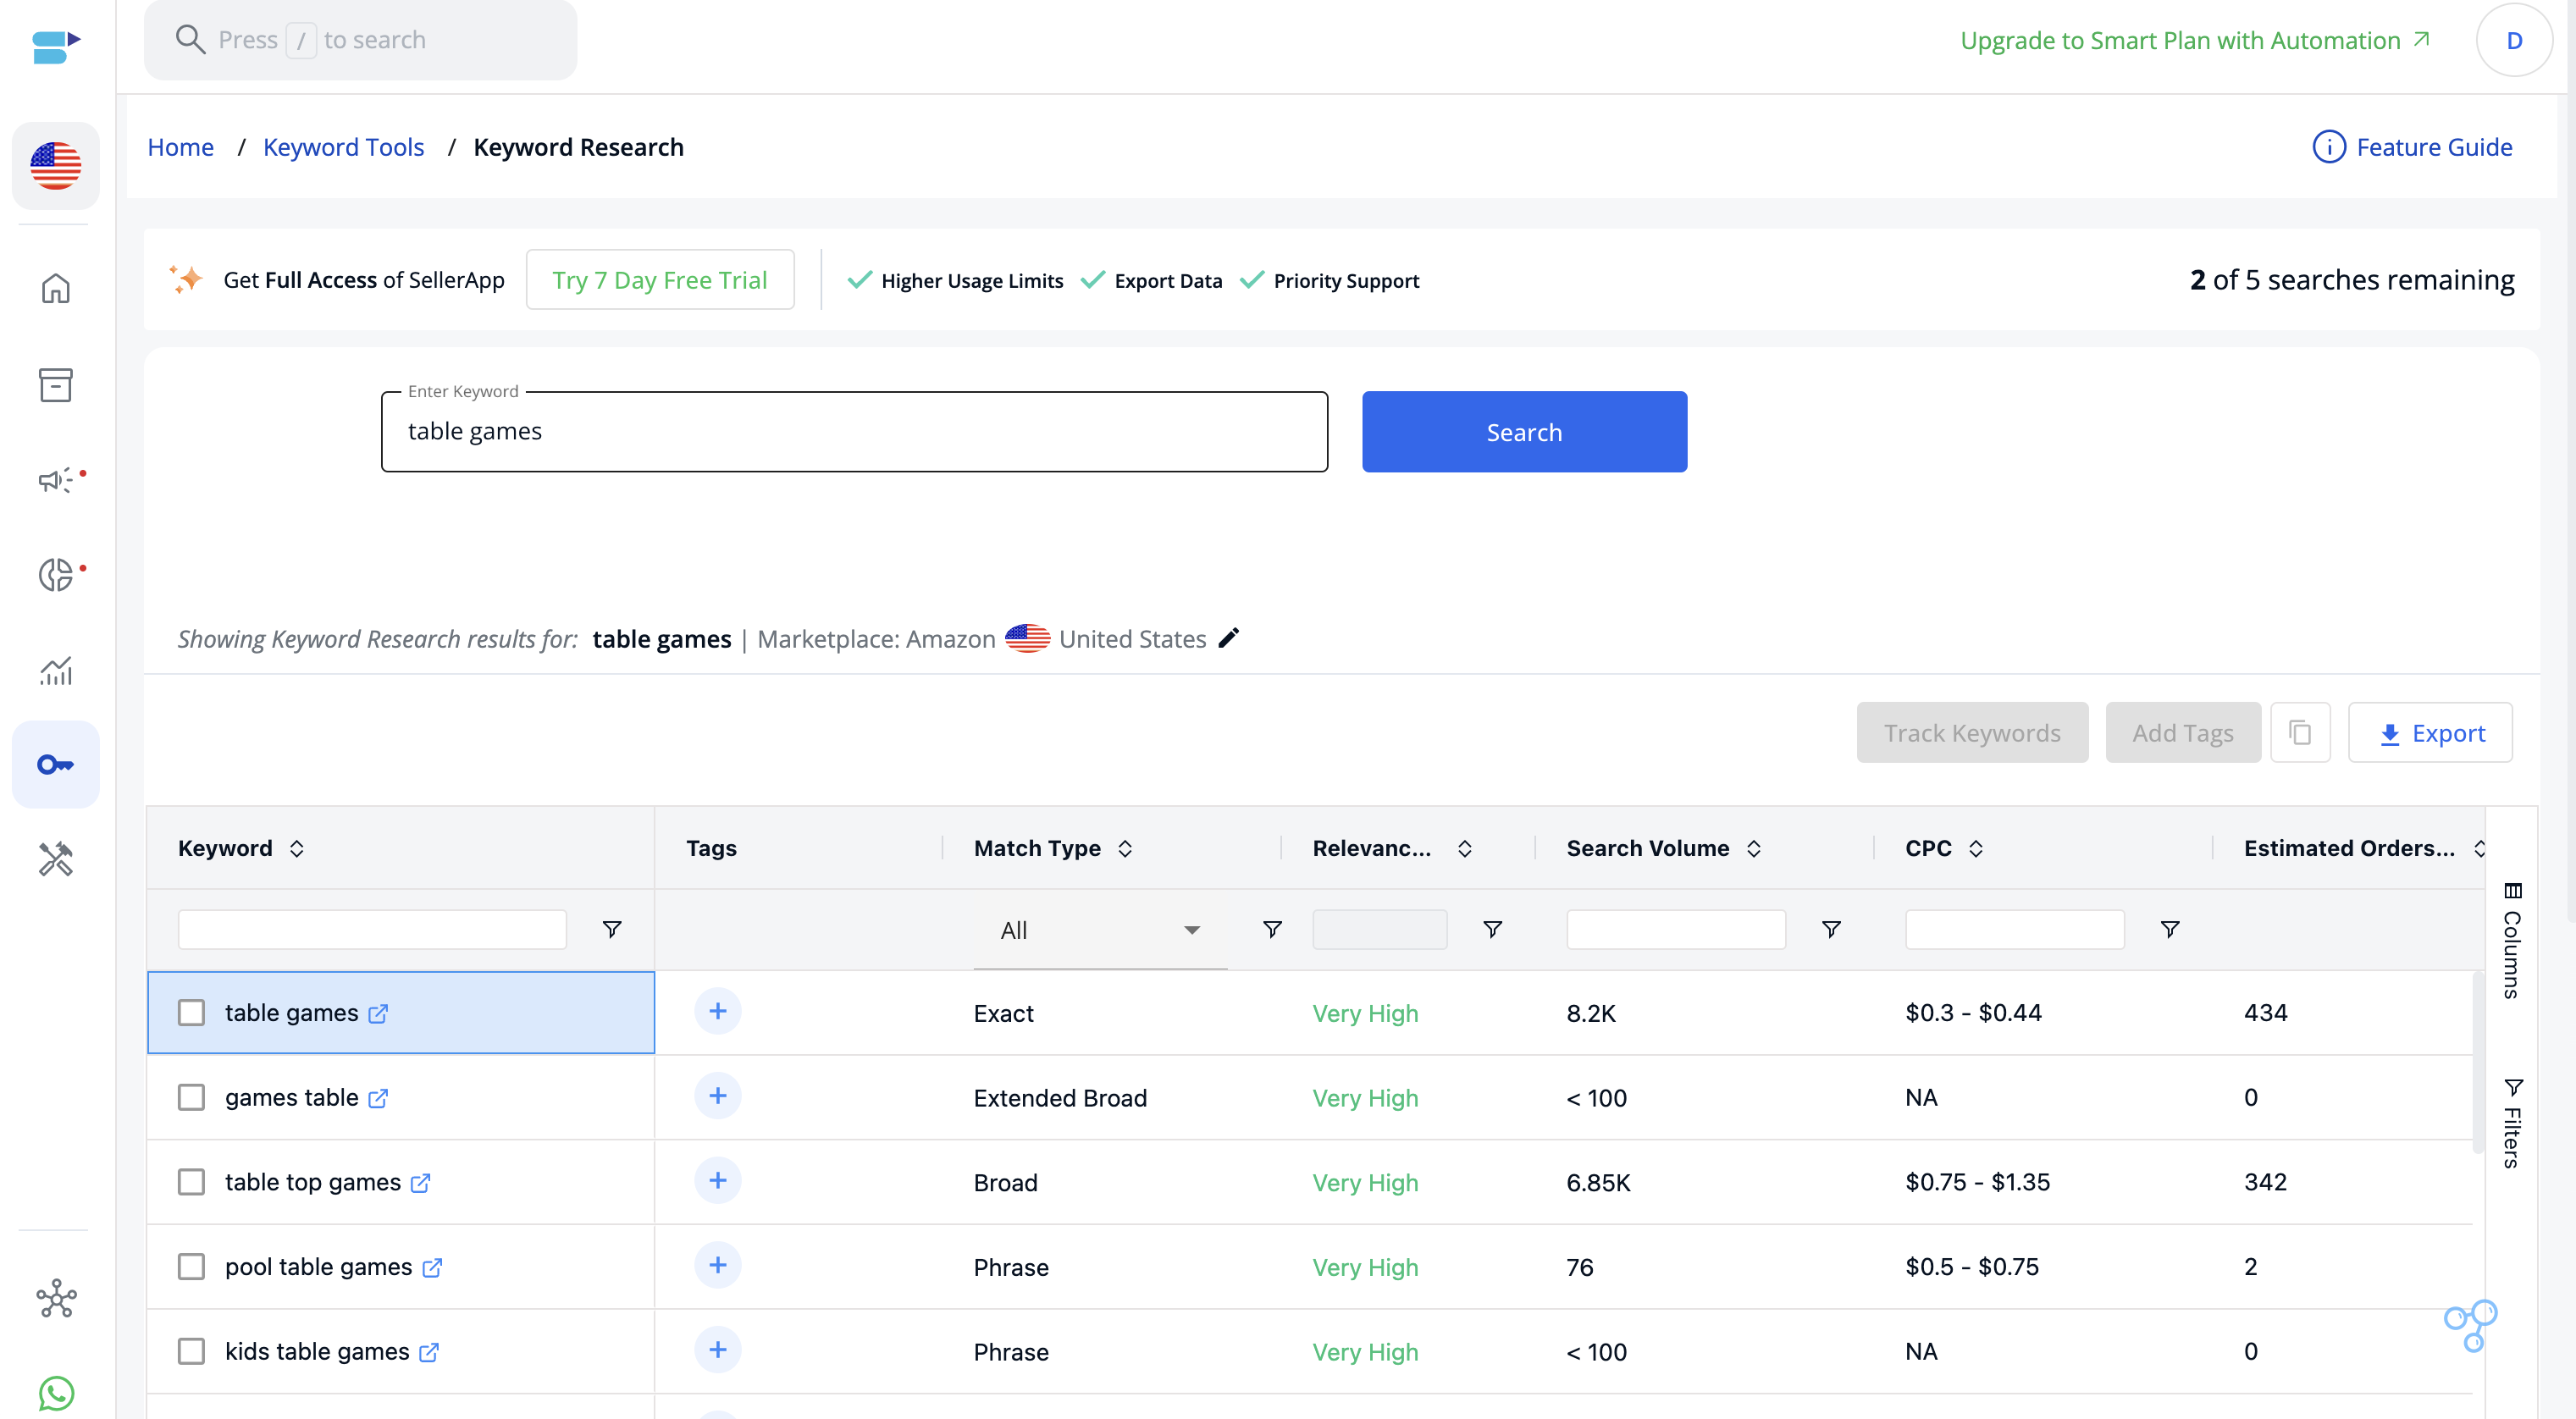Screen dimensions: 2576x1419
Task: Open external link for table games keyword
Action: [x=378, y=1014]
